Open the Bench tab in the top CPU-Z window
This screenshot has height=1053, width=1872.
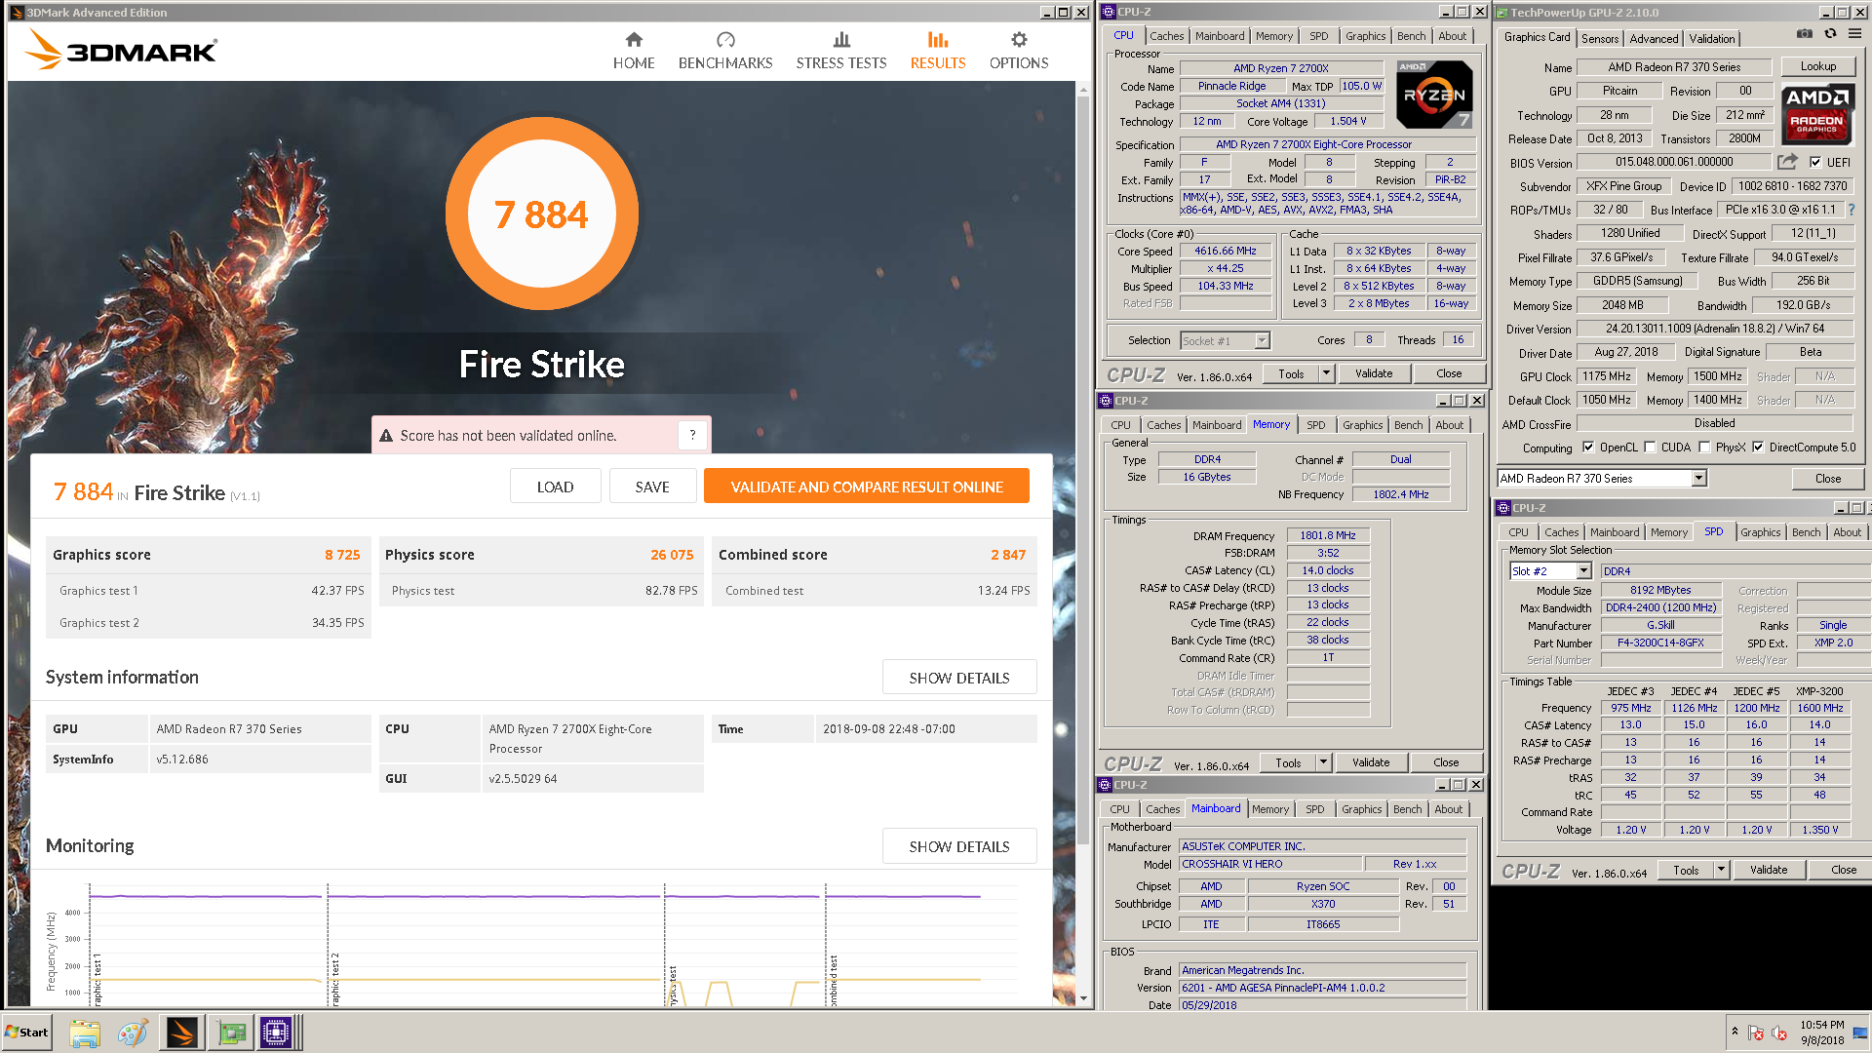click(x=1411, y=36)
